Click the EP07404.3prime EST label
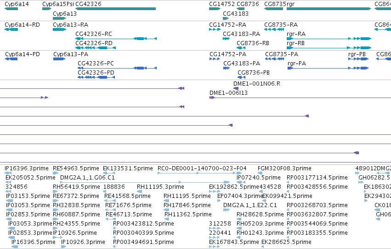Image resolution: width=391 pixels, height=249 pixels. 240,196
